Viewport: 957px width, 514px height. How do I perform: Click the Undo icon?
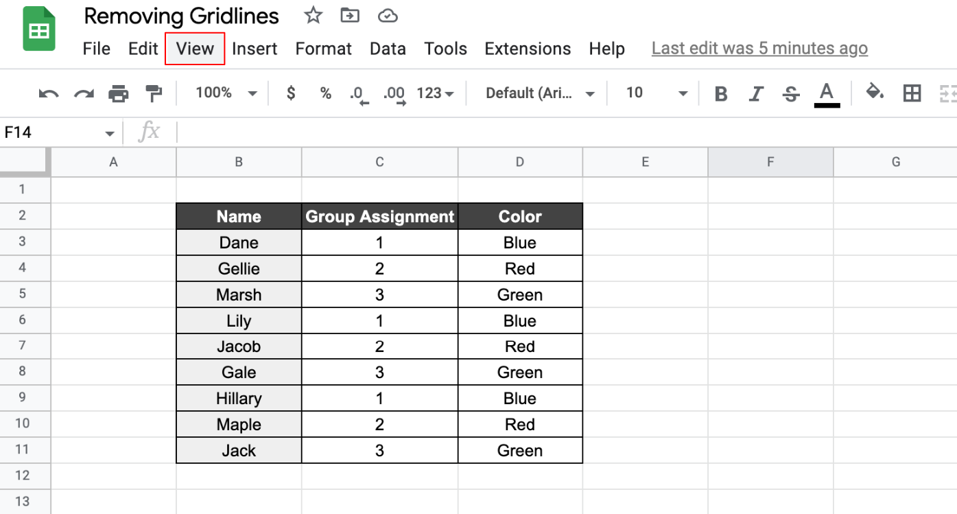click(x=47, y=93)
